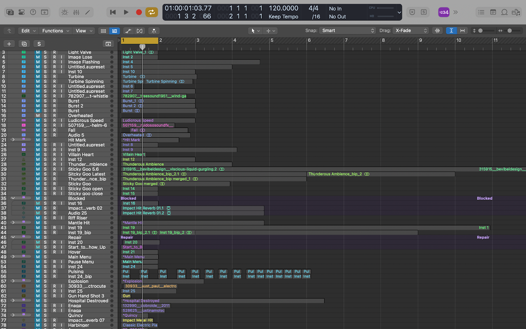This screenshot has height=329, width=526.
Task: Expand the Hit Mark track stack
Action: click(x=13, y=140)
